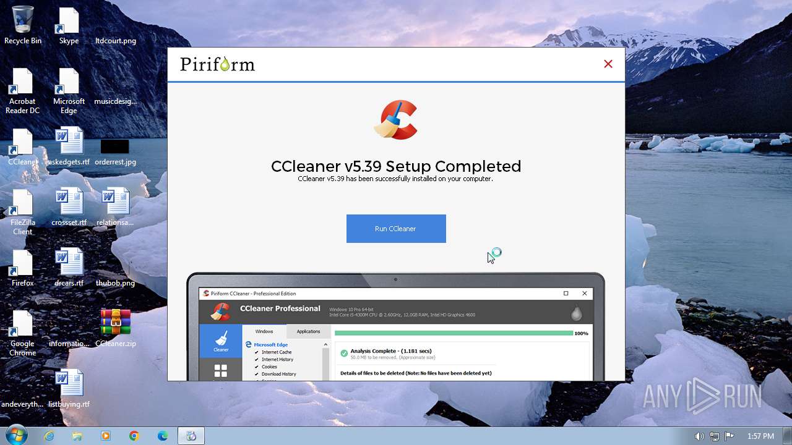Click the network status tray icon
This screenshot has width=792, height=445.
point(714,436)
